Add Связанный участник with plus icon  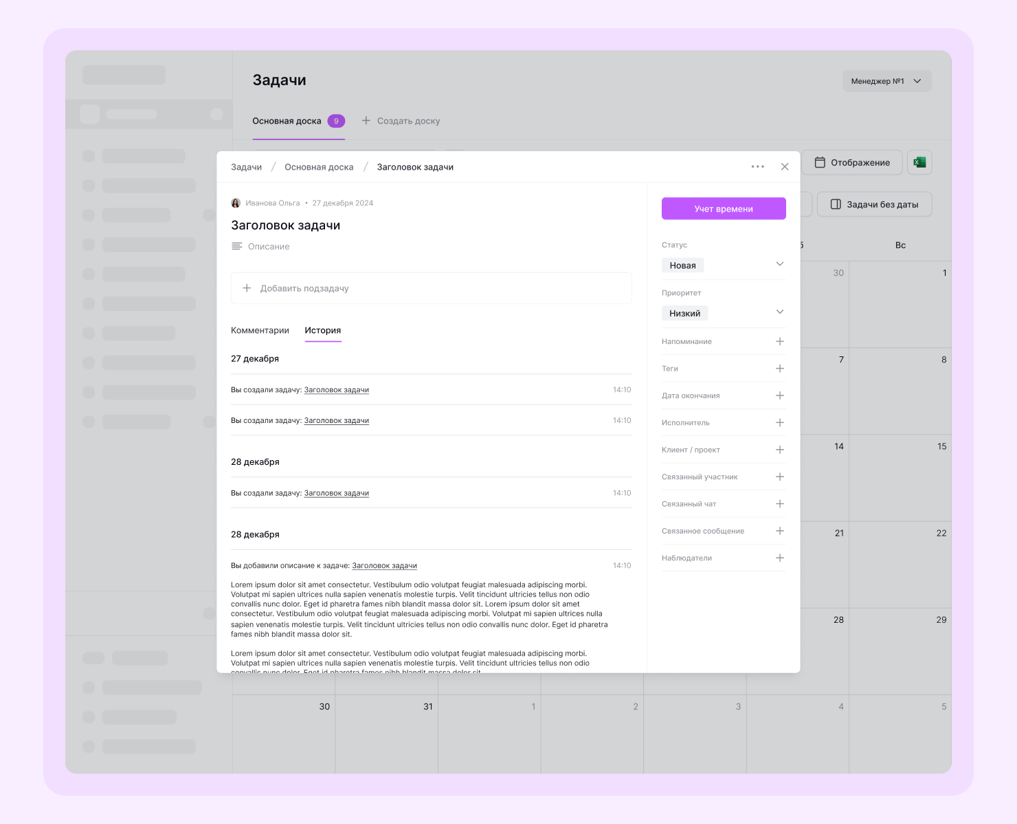coord(780,477)
